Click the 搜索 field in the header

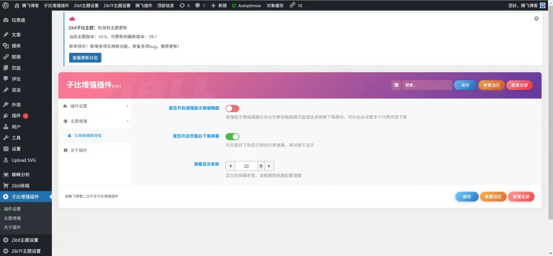click(427, 85)
